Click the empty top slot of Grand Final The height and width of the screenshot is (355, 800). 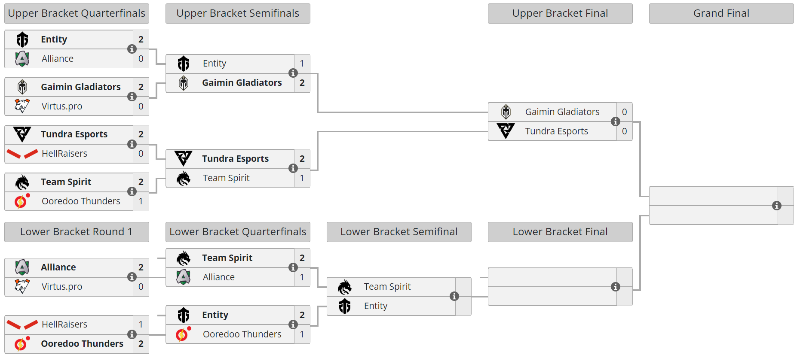pos(713,196)
